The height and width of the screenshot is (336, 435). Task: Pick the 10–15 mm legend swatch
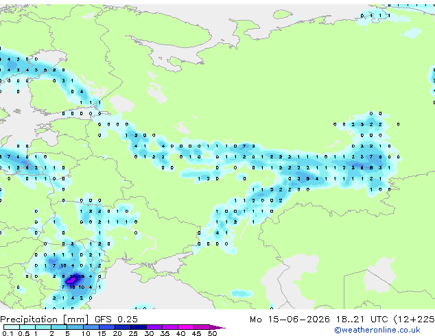pyautogui.click(x=91, y=327)
